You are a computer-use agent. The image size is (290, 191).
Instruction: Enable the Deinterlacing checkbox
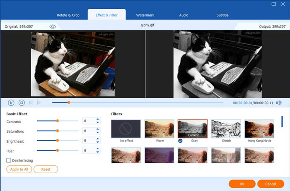(x=9, y=160)
